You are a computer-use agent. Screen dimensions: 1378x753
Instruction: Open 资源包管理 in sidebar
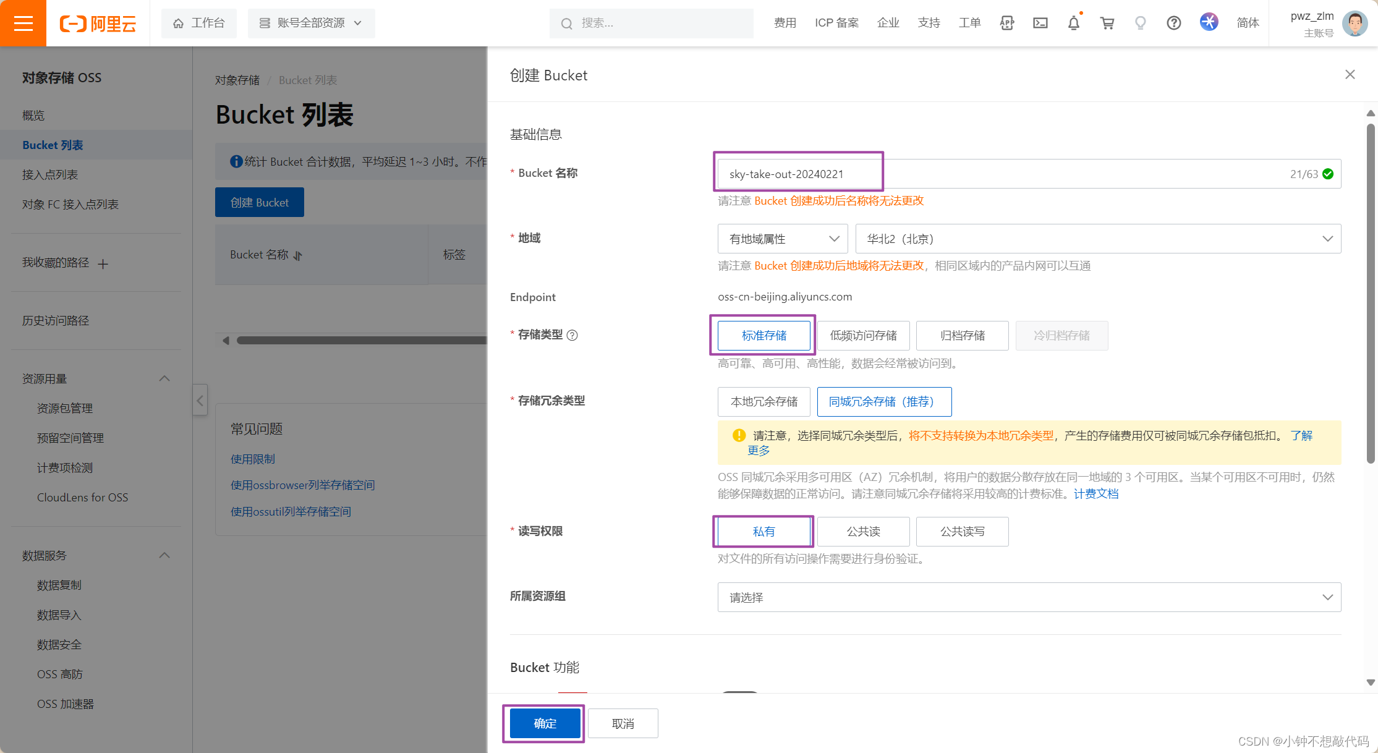(x=65, y=409)
